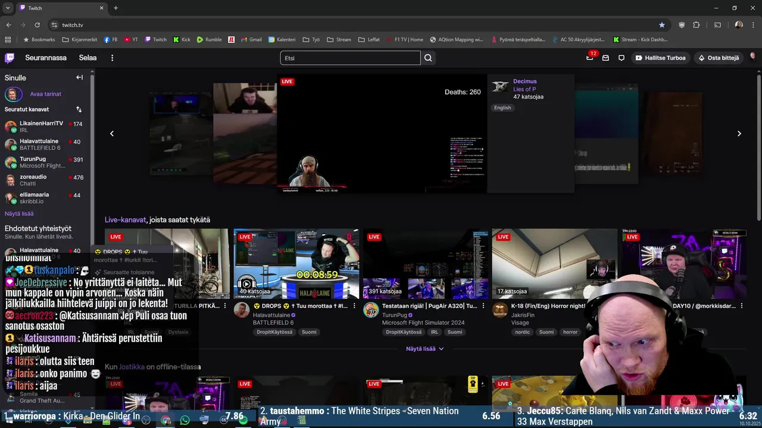This screenshot has width=762, height=428.
Task: Open the Leffat bookmarks folder
Action: coord(369,40)
